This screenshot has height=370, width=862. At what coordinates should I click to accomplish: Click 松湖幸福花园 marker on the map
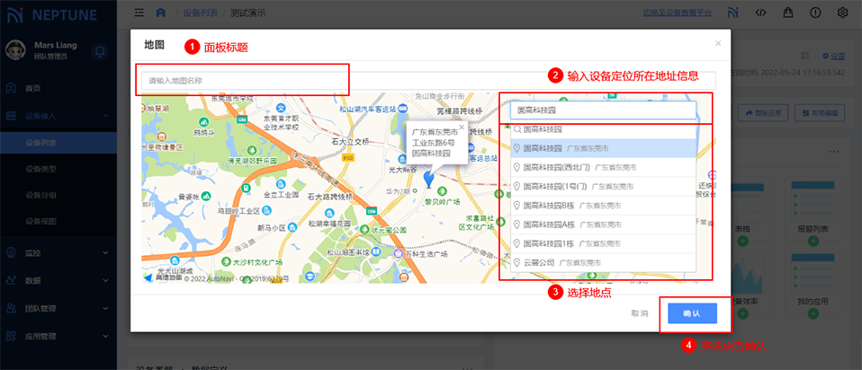(330, 214)
